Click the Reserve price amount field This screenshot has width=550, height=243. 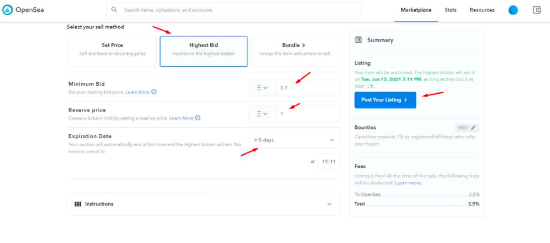click(308, 114)
